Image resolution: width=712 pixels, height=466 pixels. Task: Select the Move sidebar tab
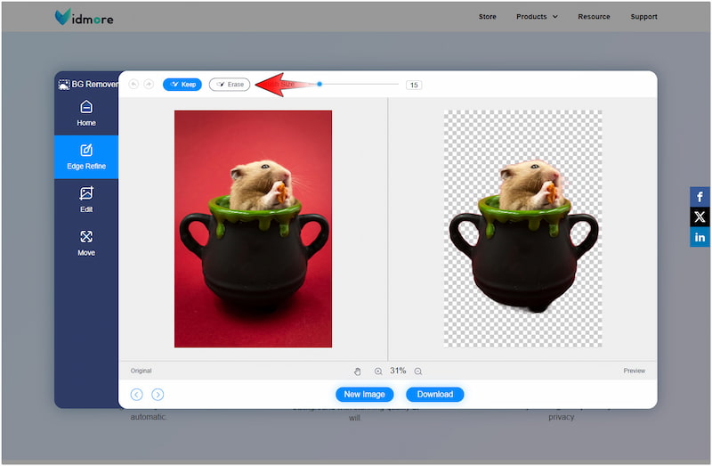86,243
